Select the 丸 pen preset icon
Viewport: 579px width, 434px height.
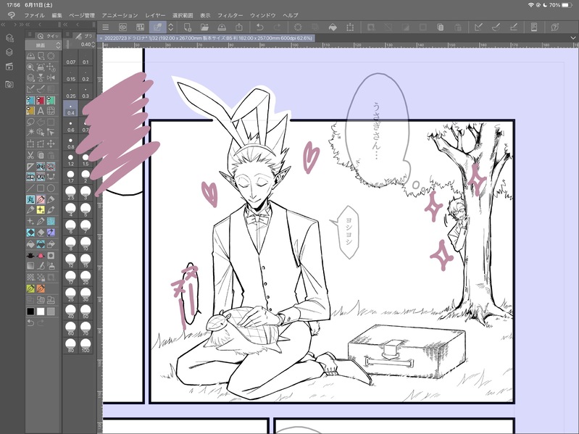(x=30, y=199)
